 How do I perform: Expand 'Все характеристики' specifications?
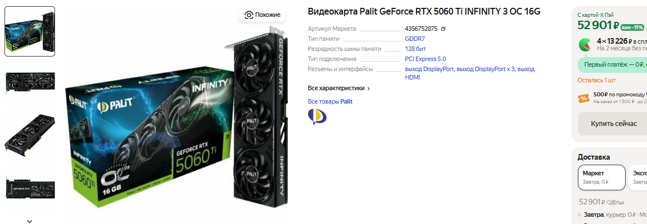coord(339,88)
